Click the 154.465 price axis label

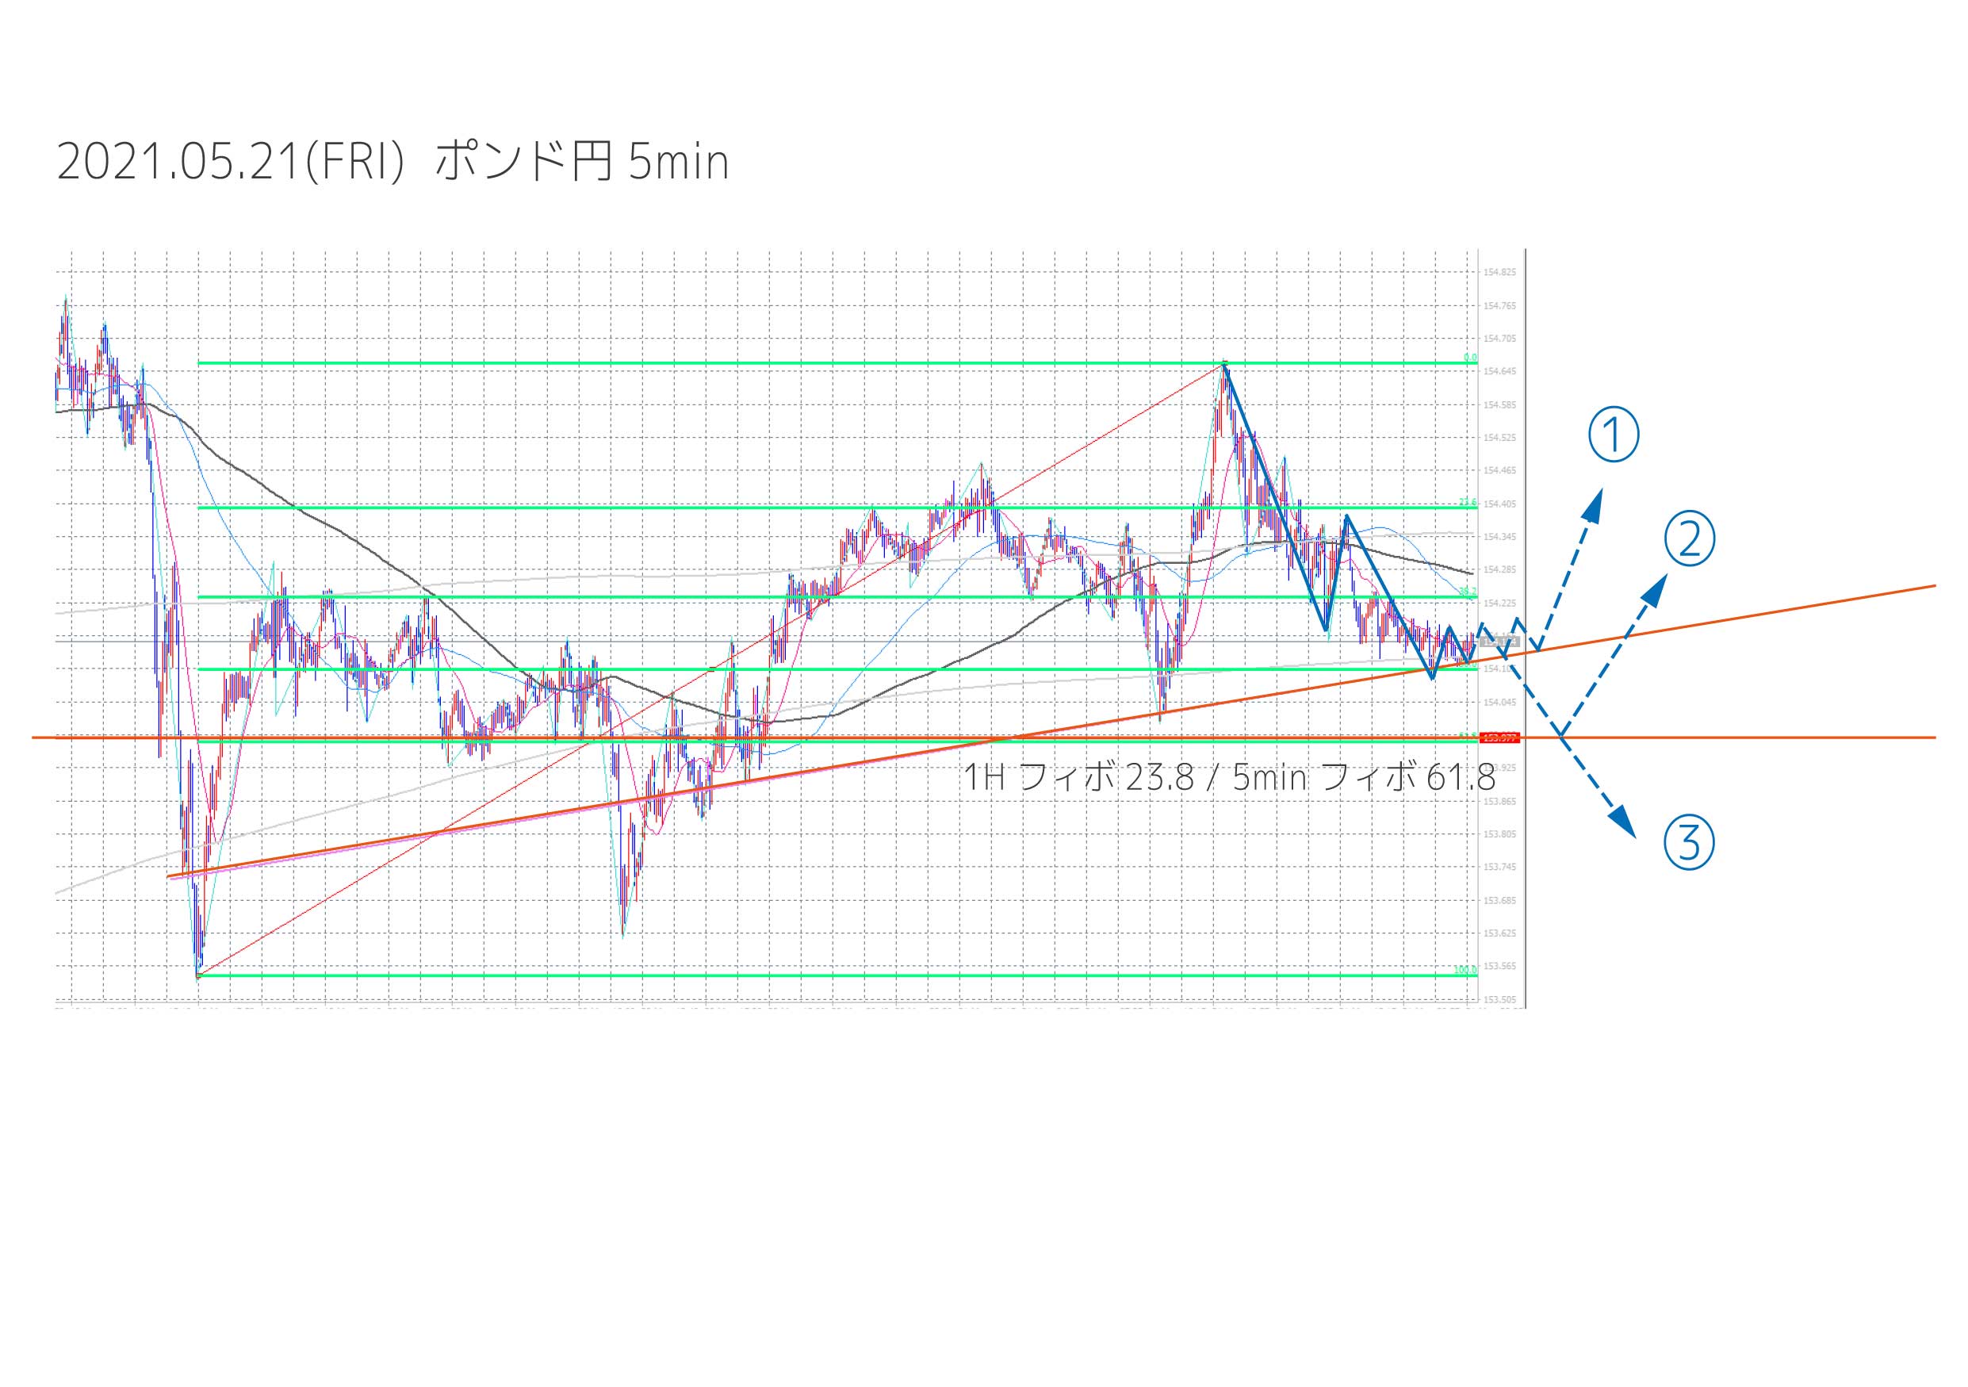pyautogui.click(x=1500, y=470)
